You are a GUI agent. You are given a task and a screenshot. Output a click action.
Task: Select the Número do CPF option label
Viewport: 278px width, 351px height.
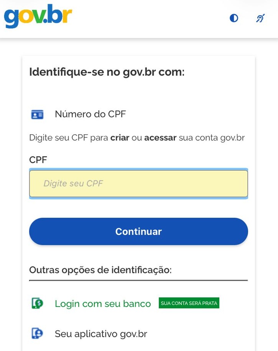tap(90, 114)
